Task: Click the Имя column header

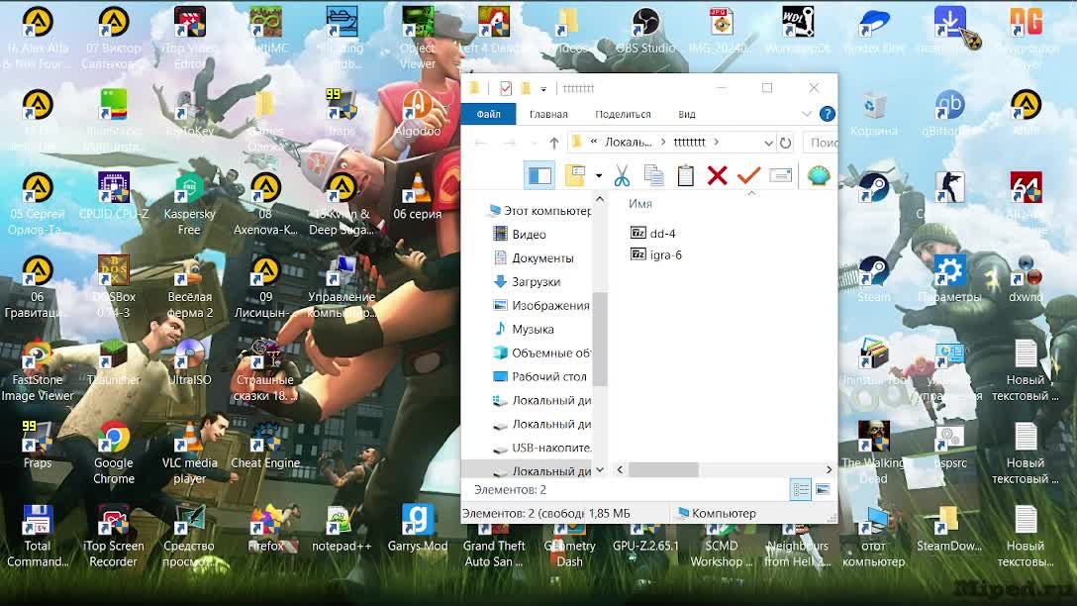Action: pyautogui.click(x=640, y=203)
